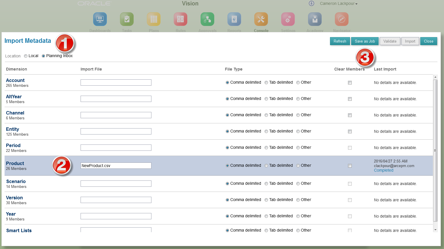Click the '26 Members' text
The height and width of the screenshot is (249, 444).
coord(16,169)
